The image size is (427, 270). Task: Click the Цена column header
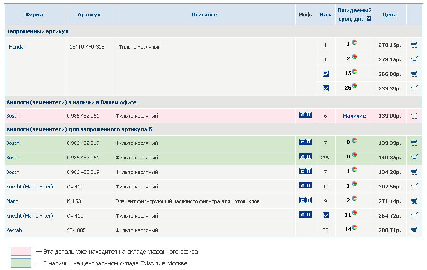pyautogui.click(x=389, y=15)
